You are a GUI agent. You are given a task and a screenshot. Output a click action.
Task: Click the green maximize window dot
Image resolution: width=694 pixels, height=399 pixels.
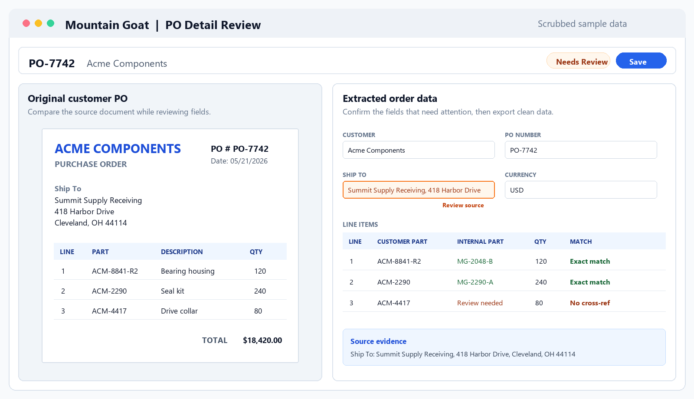point(51,23)
